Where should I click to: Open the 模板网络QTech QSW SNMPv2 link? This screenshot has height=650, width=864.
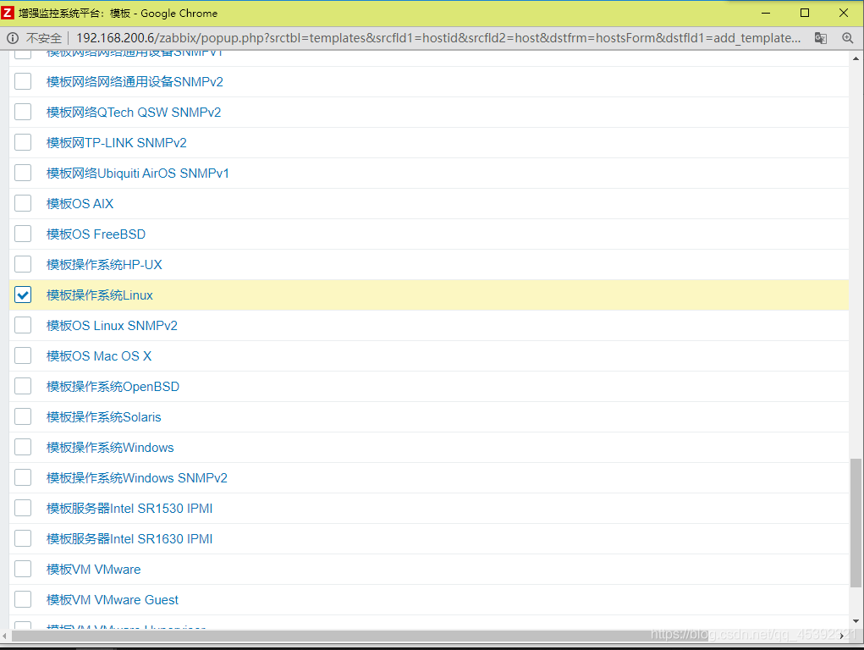134,112
